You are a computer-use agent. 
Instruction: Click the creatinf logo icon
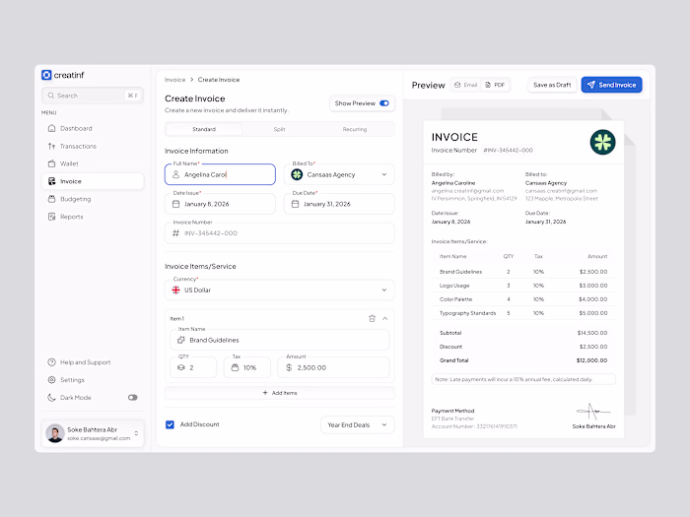coord(46,75)
